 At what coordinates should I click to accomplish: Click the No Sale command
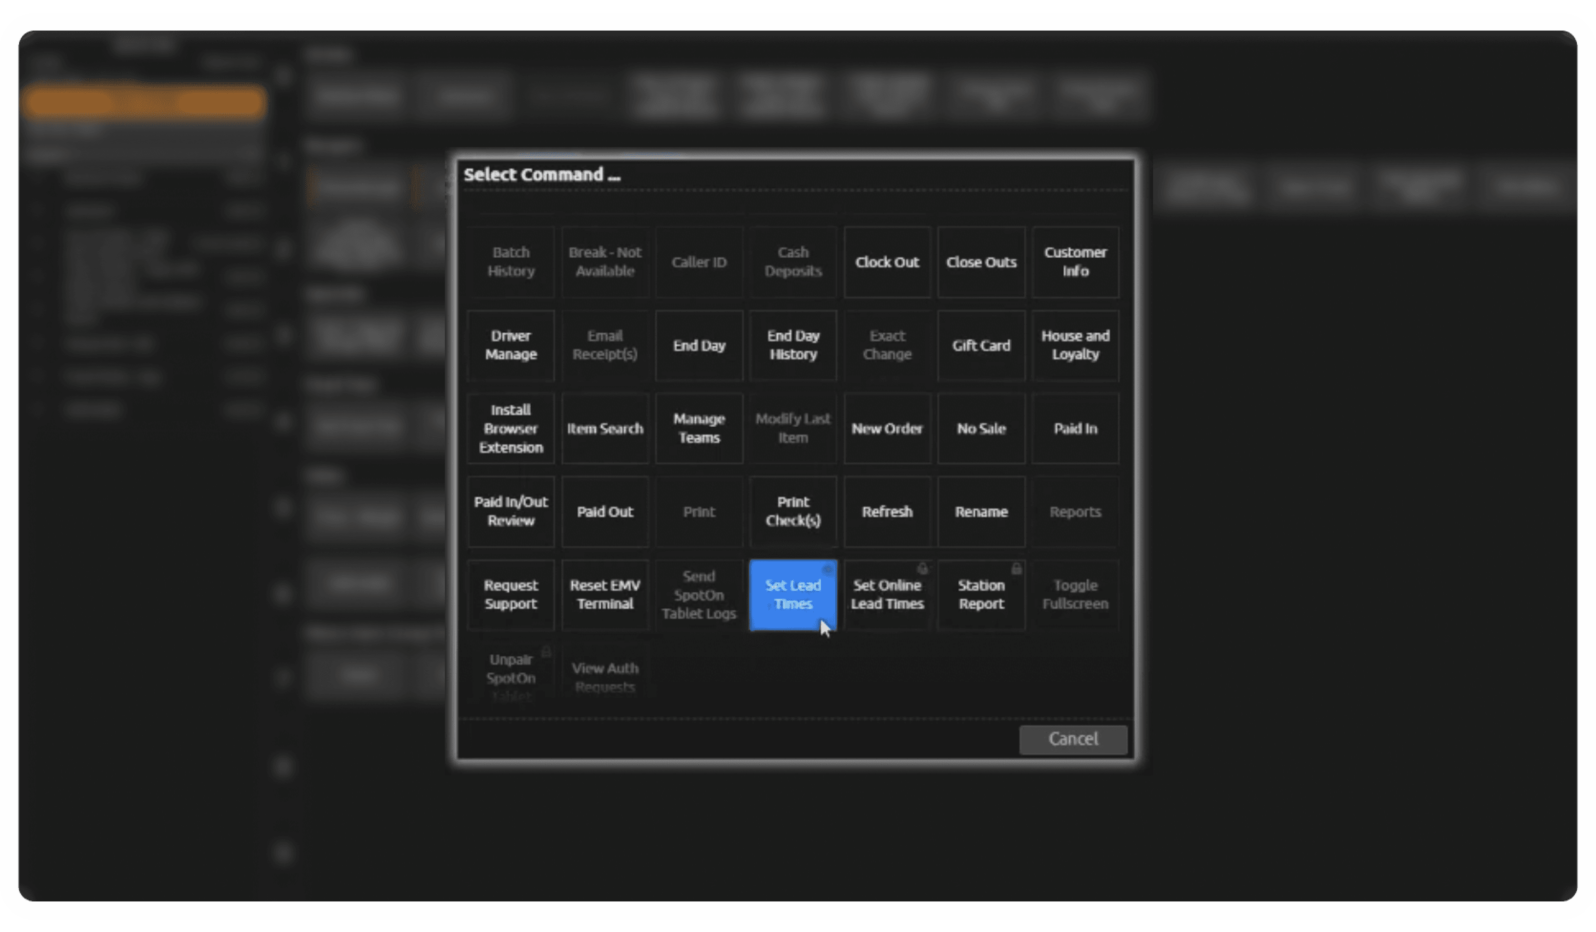click(x=981, y=428)
